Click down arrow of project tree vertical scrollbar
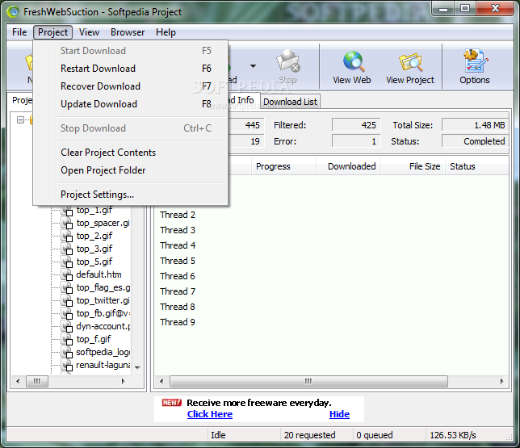 (137, 367)
